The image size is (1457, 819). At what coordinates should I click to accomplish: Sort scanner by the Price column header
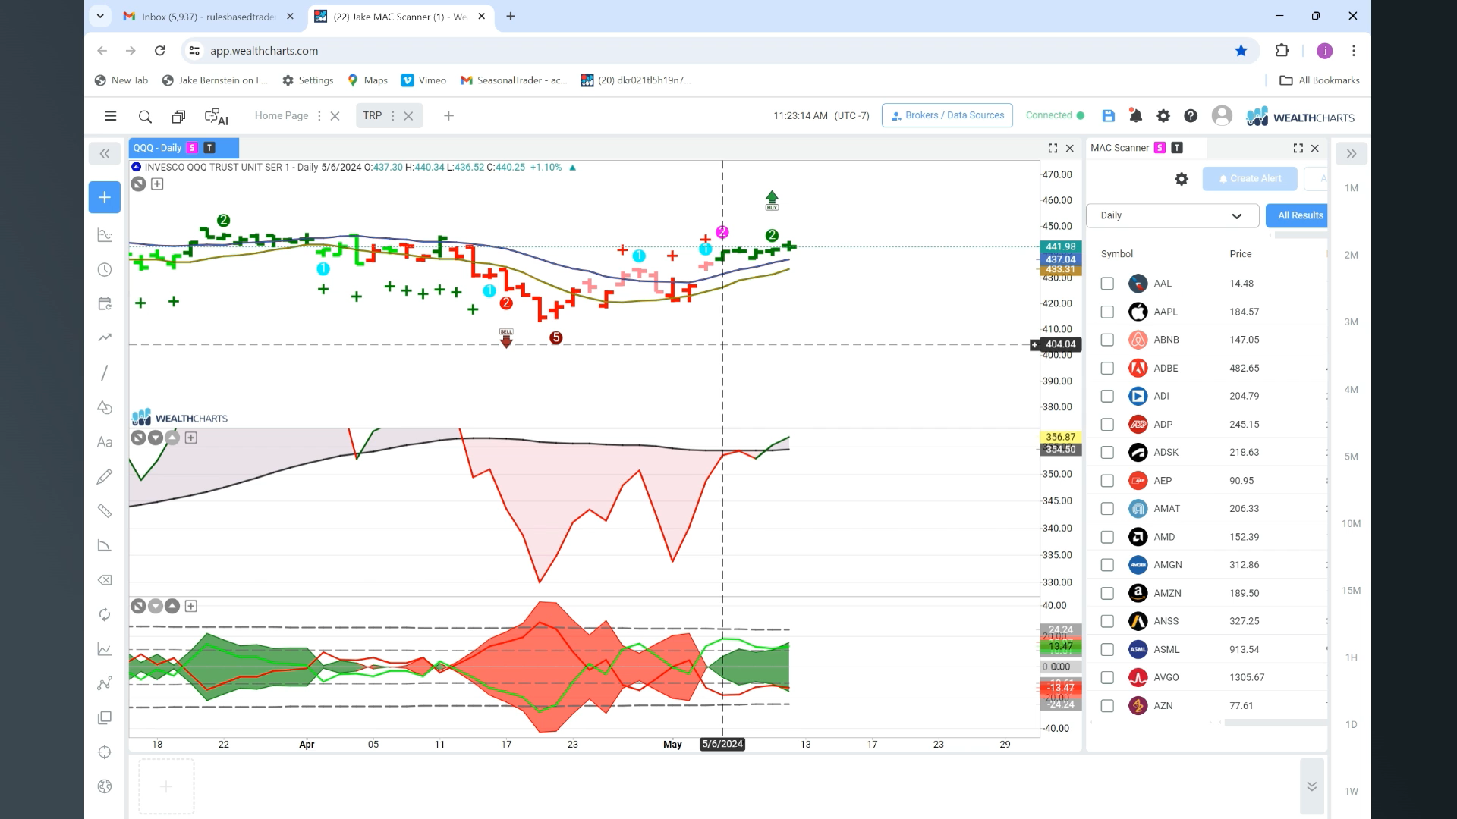click(x=1241, y=254)
